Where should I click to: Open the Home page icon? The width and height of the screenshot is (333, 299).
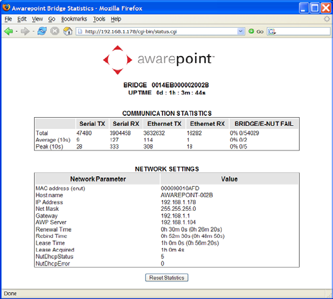(x=68, y=31)
